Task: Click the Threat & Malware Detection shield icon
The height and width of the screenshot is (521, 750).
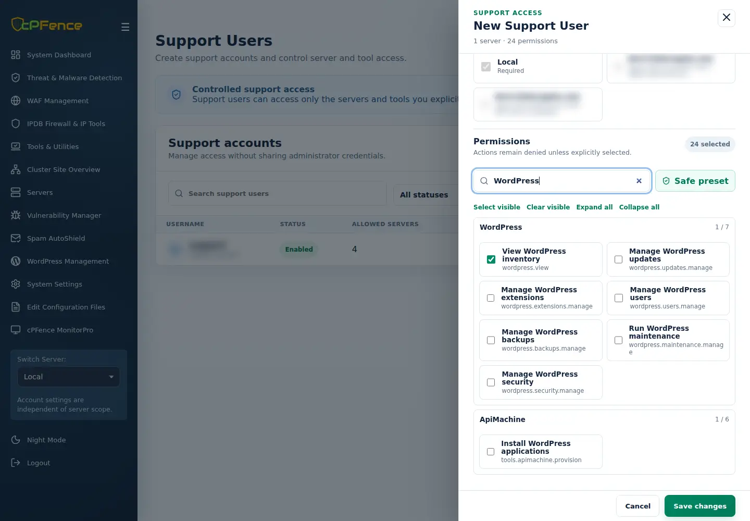Action: [16, 78]
